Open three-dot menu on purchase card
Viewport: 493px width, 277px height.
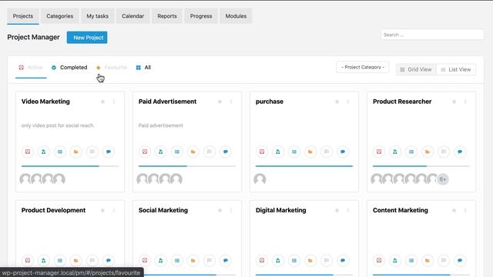[x=348, y=102]
